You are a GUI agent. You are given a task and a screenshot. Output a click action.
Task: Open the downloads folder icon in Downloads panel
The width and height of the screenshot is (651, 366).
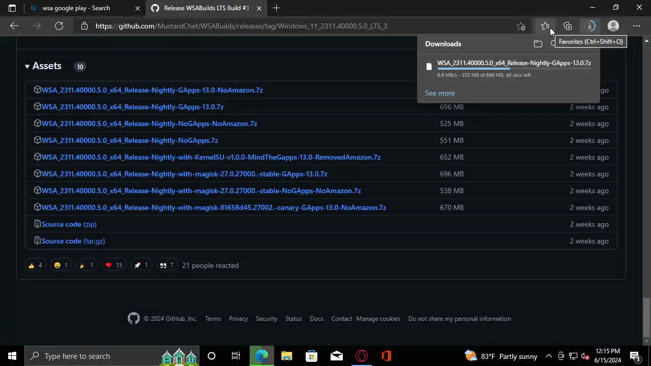[538, 44]
